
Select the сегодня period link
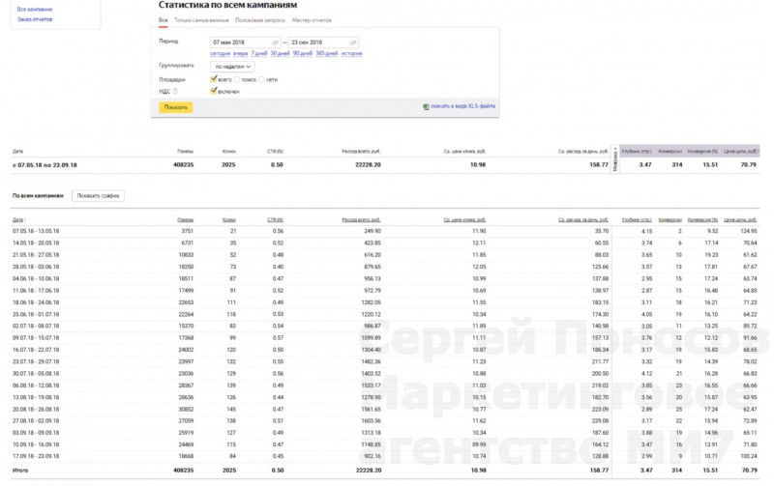click(x=220, y=53)
